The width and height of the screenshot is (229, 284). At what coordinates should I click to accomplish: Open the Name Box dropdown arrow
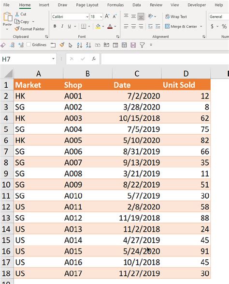[53, 59]
